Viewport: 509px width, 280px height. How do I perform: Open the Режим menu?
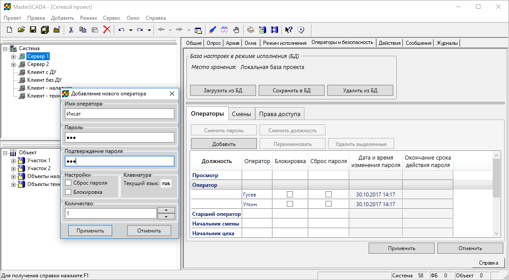pyautogui.click(x=88, y=18)
